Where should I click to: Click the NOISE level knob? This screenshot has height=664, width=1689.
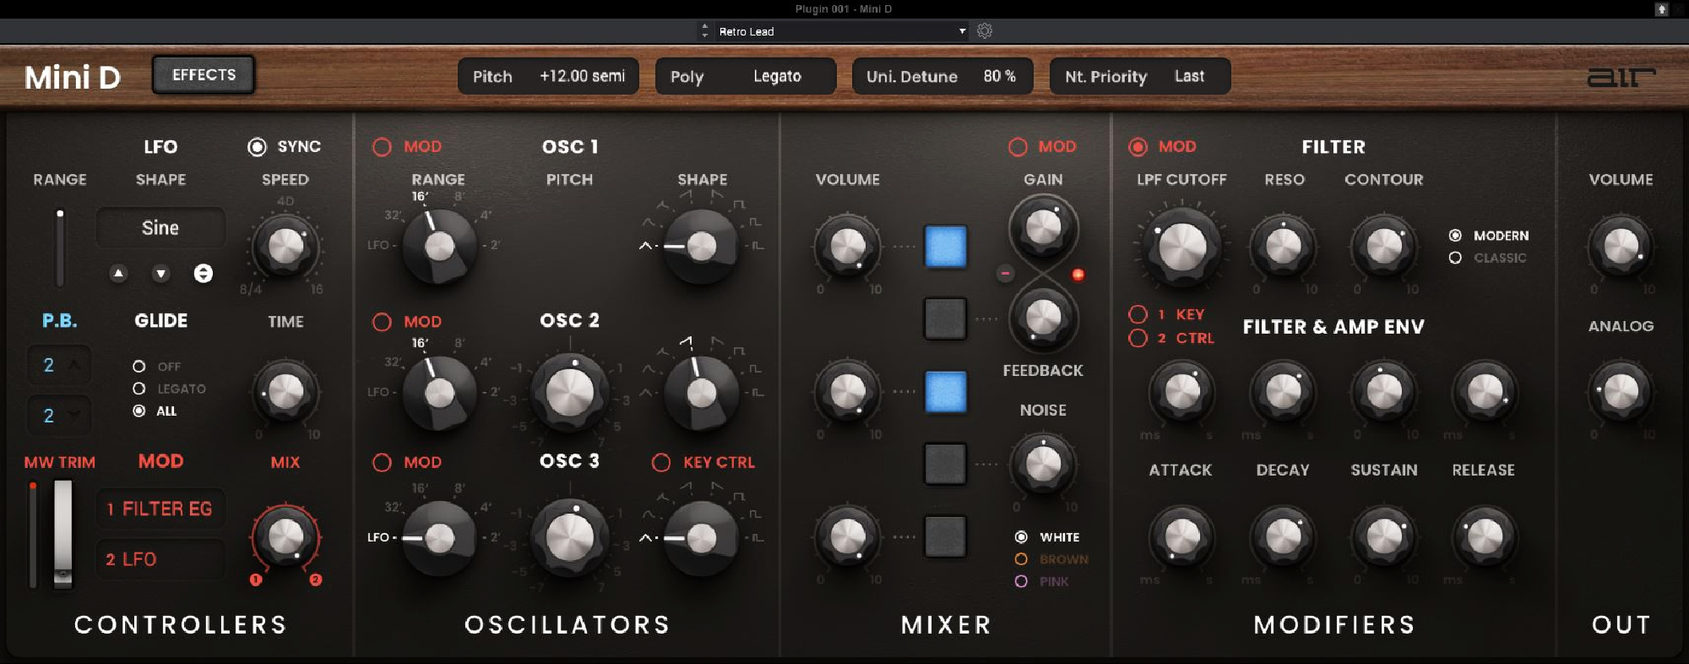point(1043,464)
